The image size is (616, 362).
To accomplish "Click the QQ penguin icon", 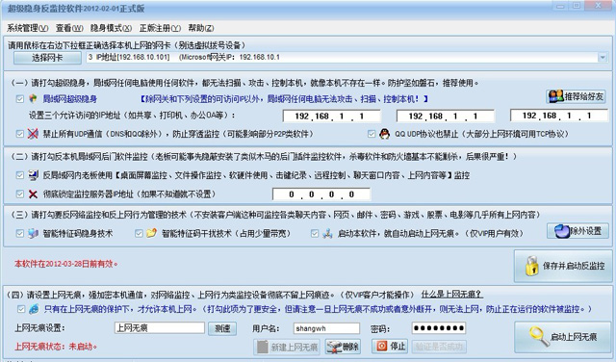I will [x=385, y=134].
